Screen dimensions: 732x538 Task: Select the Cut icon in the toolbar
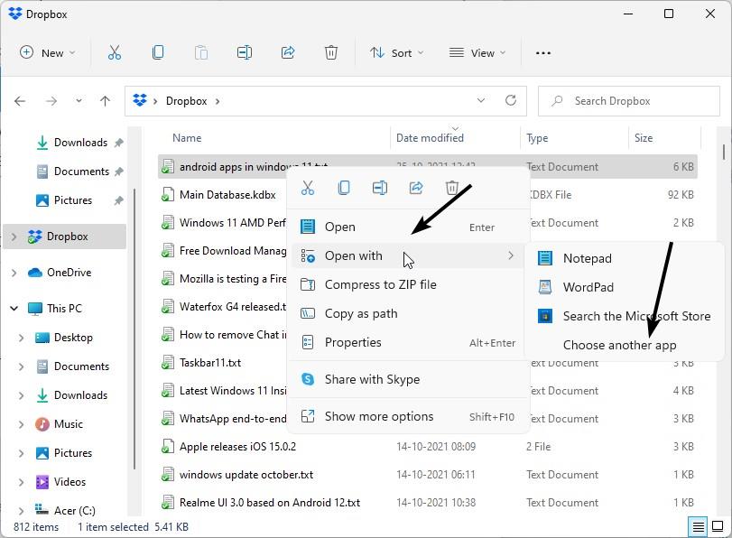[x=114, y=52]
